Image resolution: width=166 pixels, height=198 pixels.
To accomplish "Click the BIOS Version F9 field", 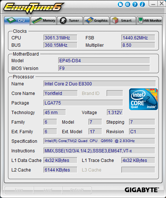I will (104, 68).
